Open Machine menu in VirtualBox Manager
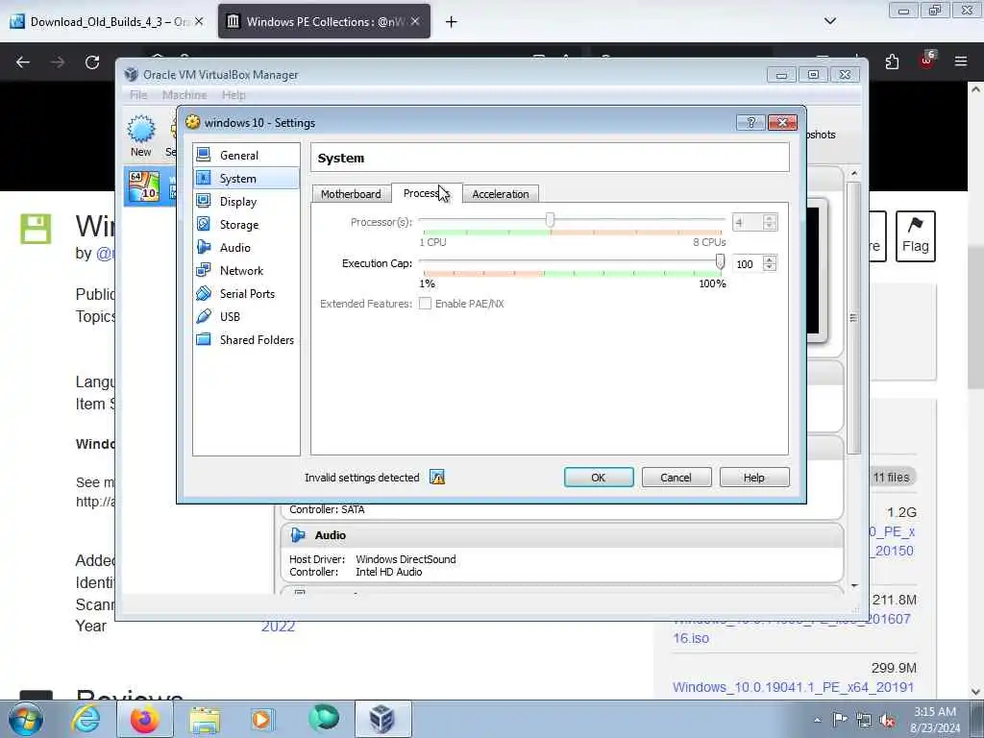Image resolution: width=984 pixels, height=738 pixels. click(x=184, y=95)
